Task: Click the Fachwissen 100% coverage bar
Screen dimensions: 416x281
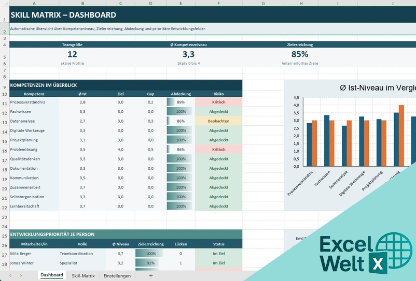Action: pos(181,112)
